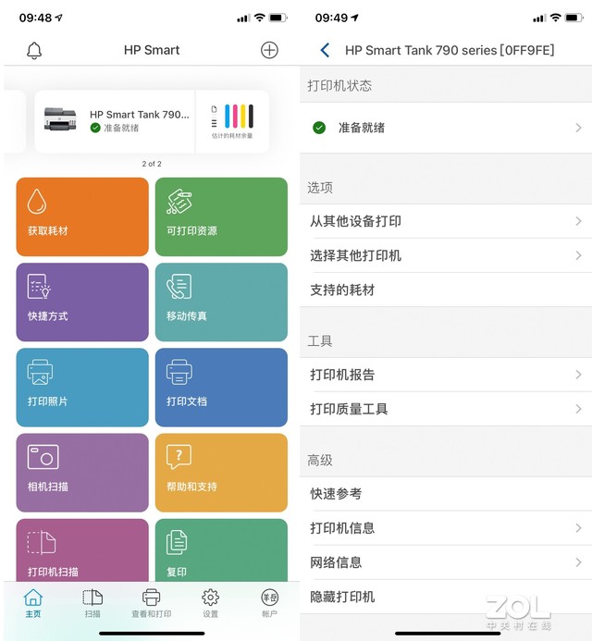Image resolution: width=592 pixels, height=641 pixels.
Task: Switch to the 主页 home tab
Action: tap(33, 603)
